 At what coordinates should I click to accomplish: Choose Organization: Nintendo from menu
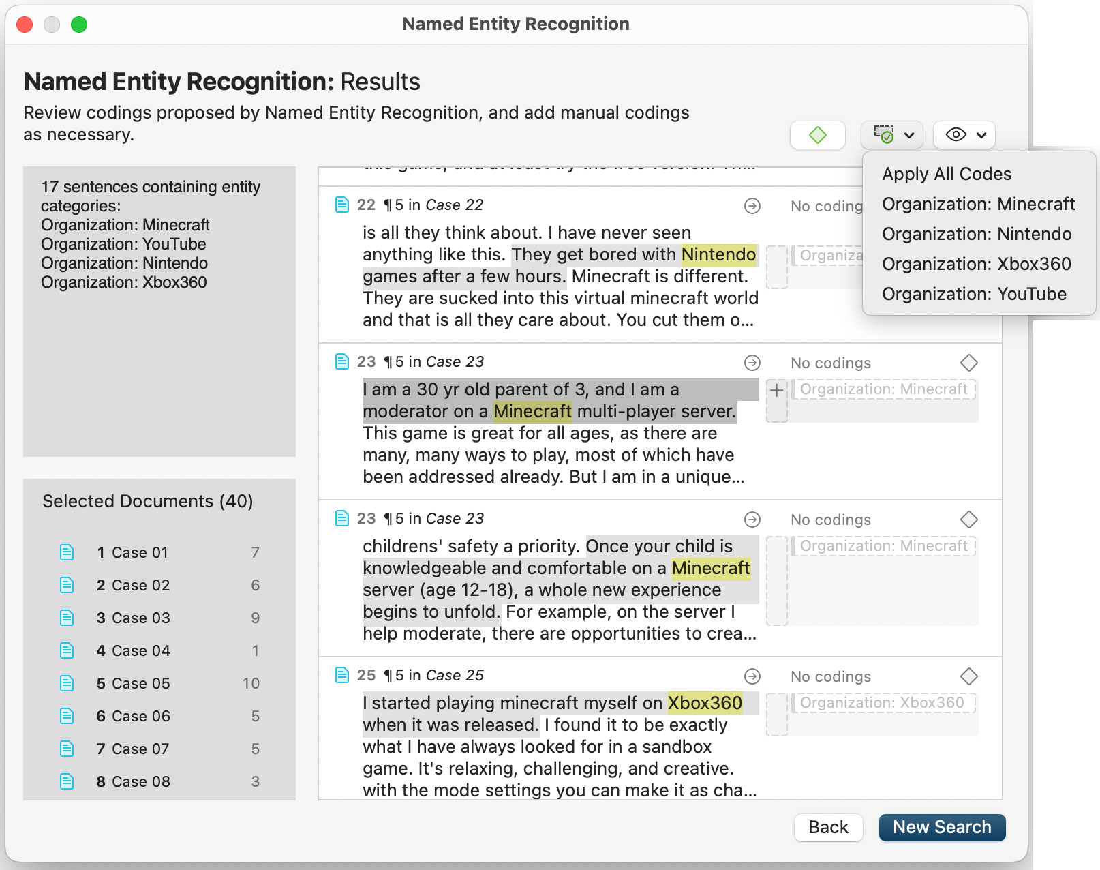tap(976, 234)
